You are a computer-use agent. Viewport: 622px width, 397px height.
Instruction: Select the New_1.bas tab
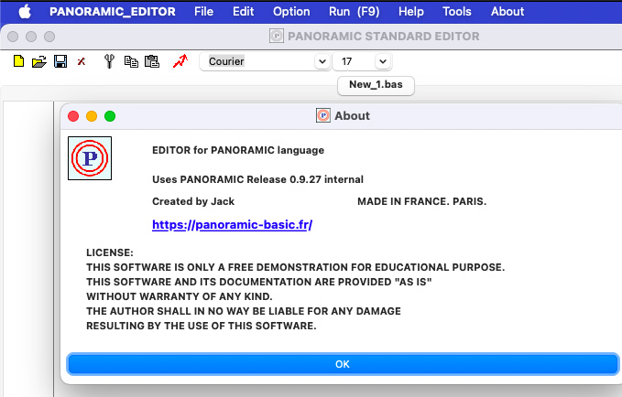coord(376,85)
